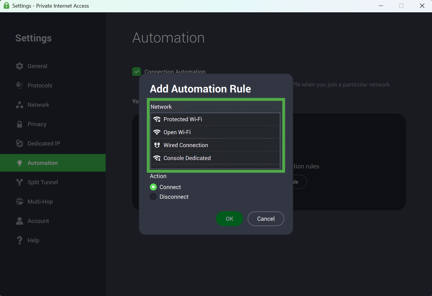The image size is (432, 296).
Task: Open the Protocols settings page
Action: point(53,85)
